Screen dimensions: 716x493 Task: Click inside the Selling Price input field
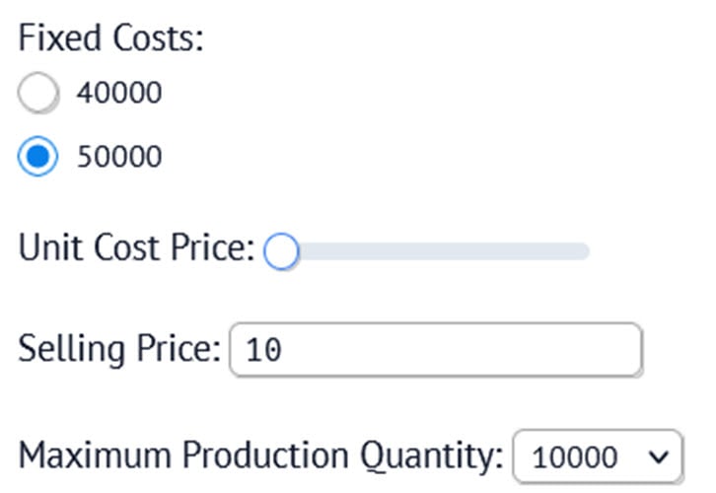[434, 349]
